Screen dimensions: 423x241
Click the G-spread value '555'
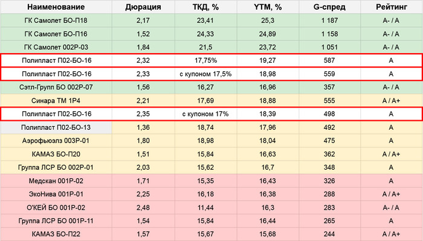tap(329, 100)
